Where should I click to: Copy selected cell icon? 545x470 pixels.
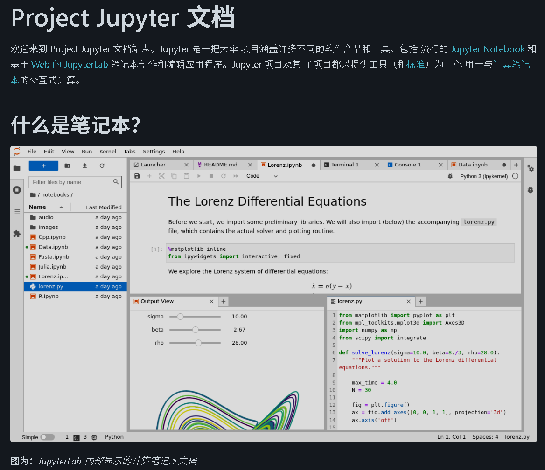[x=174, y=176]
